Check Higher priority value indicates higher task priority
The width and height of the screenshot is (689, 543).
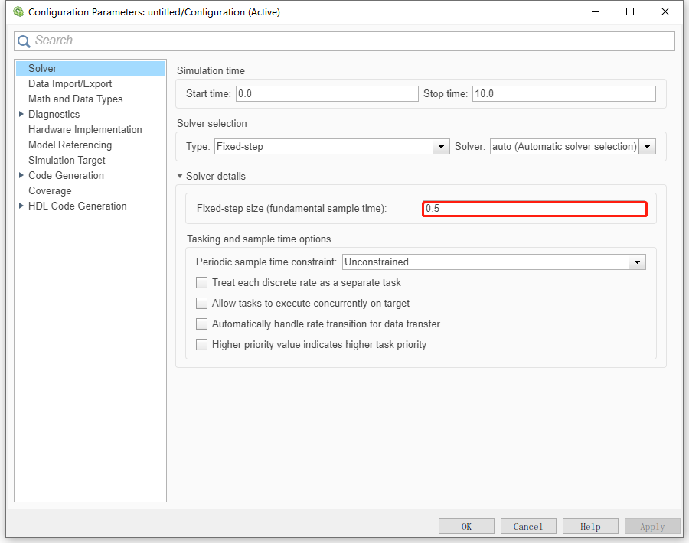[x=201, y=345]
